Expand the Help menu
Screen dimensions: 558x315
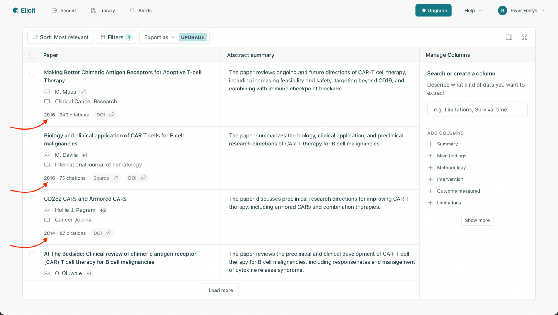click(473, 11)
